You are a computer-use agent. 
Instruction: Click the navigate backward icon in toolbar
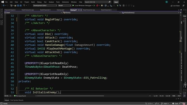click(x=4, y=6)
